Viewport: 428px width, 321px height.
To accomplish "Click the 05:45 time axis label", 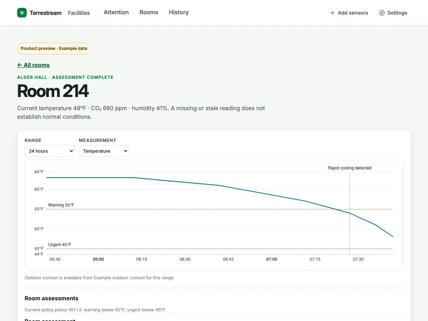I will [55, 259].
